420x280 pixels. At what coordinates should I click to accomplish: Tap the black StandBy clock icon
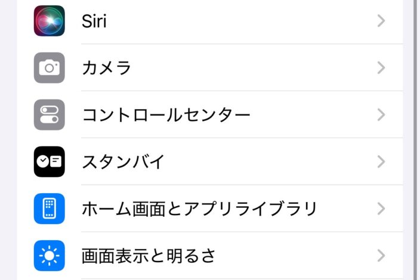[50, 161]
